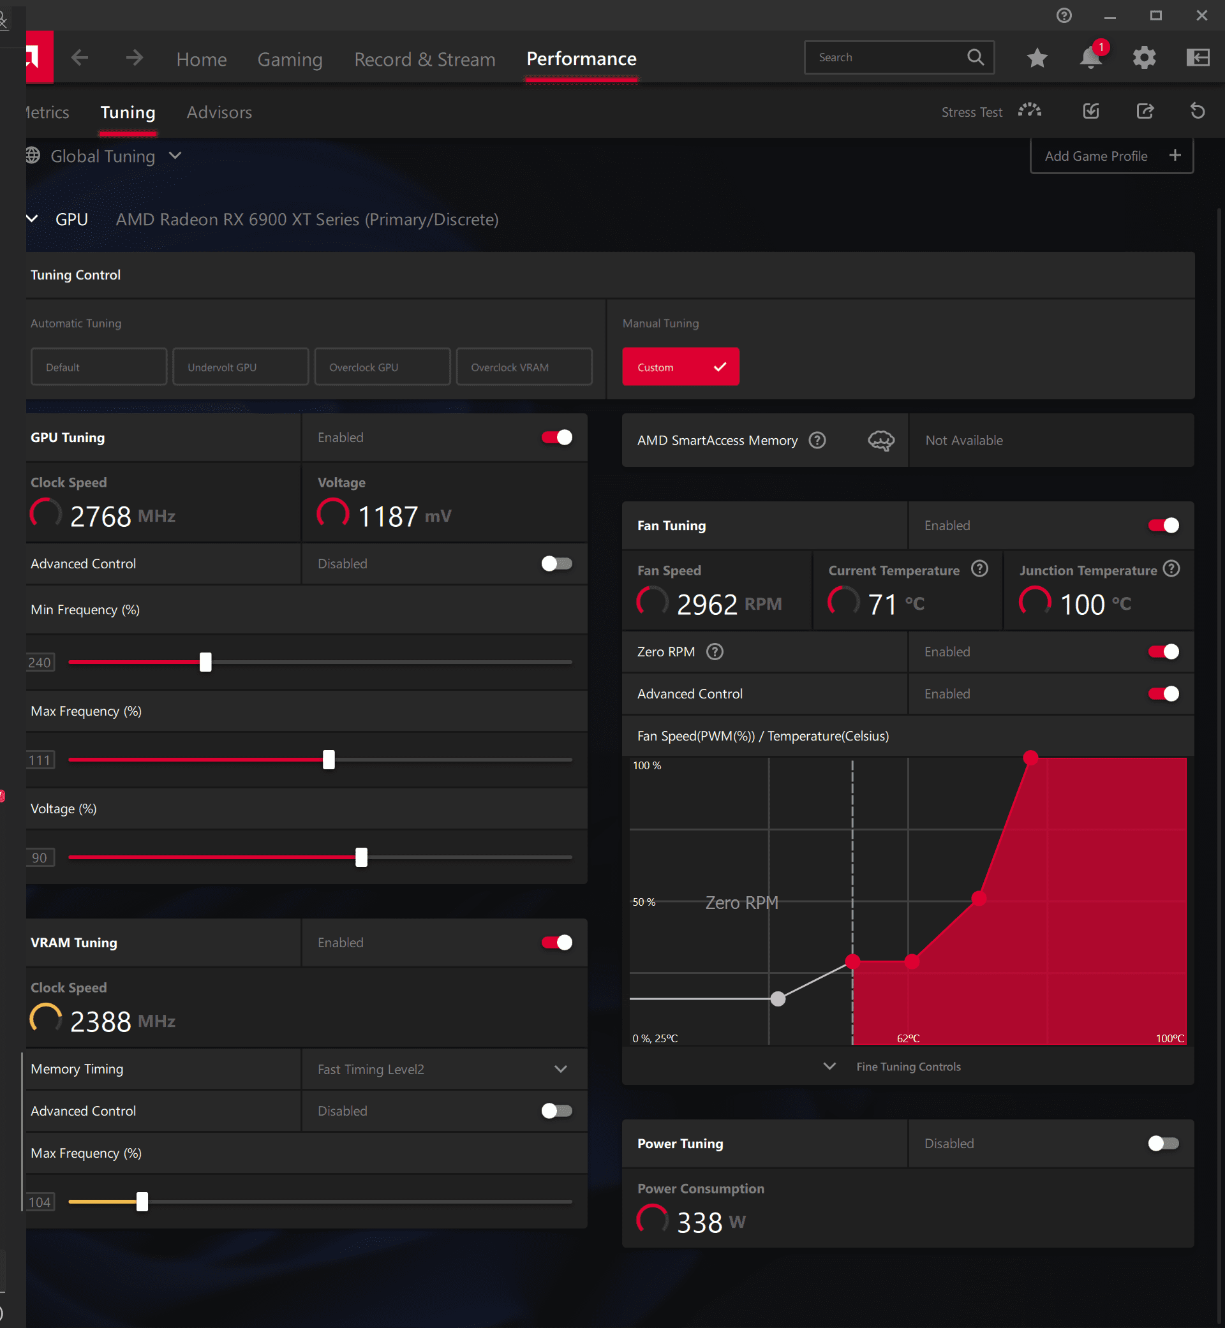Image resolution: width=1225 pixels, height=1328 pixels.
Task: Click the fan curve point above 62°C
Action: [x=912, y=961]
